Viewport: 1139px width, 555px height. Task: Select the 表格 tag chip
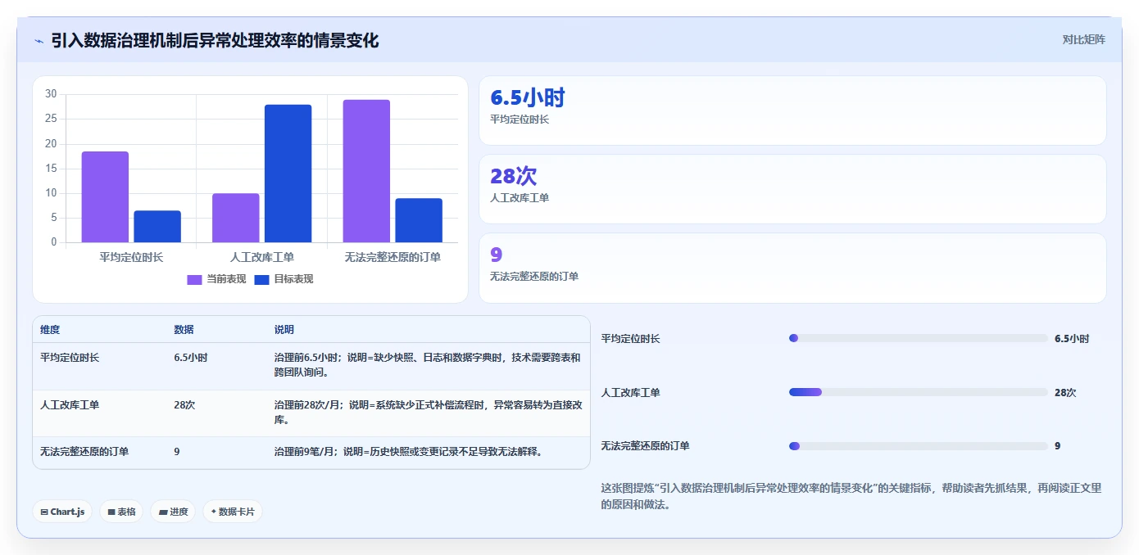pyautogui.click(x=121, y=512)
